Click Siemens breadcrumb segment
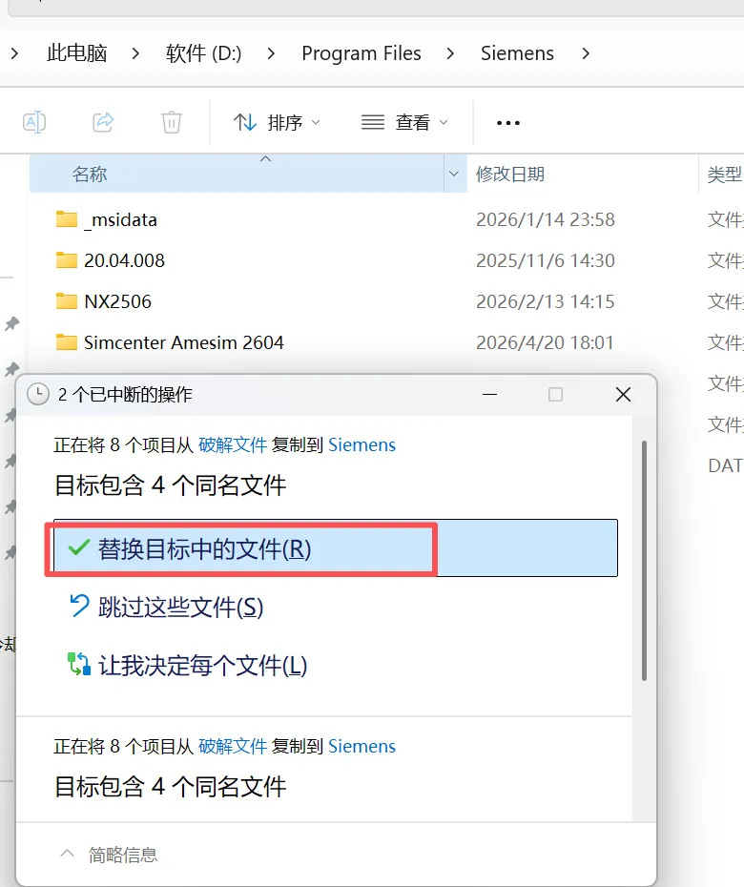Viewport: 744px width, 887px height. (517, 53)
